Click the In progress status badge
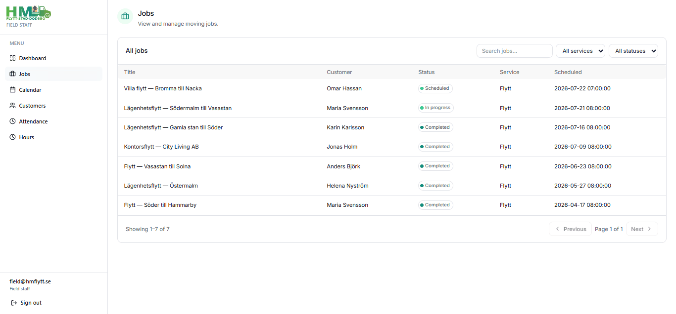Viewport: 676px width, 314px height. (x=436, y=108)
